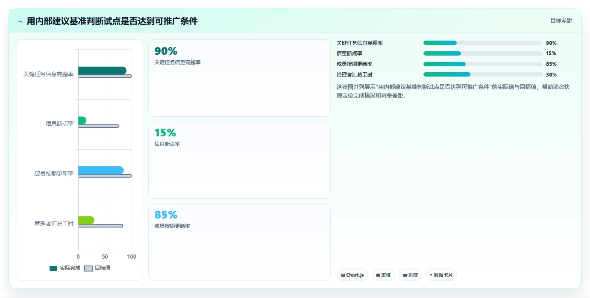Click the 管理者汇总工时 label in progress list
Image resolution: width=590 pixels, height=298 pixels.
pyautogui.click(x=355, y=75)
